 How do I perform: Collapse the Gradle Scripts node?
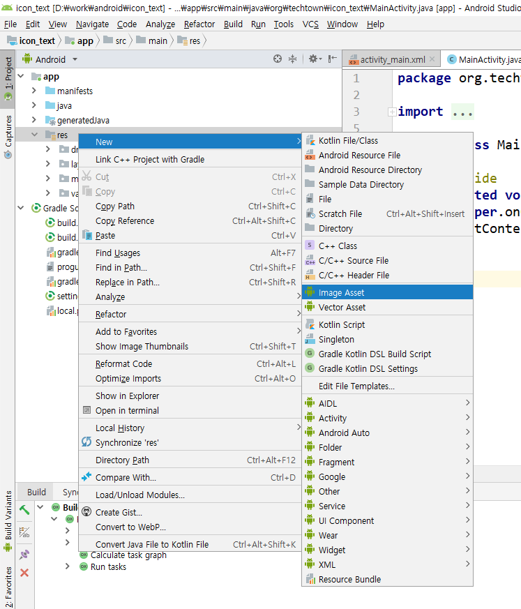click(x=21, y=208)
